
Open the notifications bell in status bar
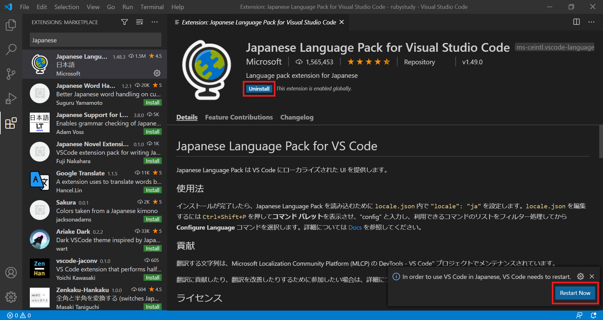pos(593,315)
